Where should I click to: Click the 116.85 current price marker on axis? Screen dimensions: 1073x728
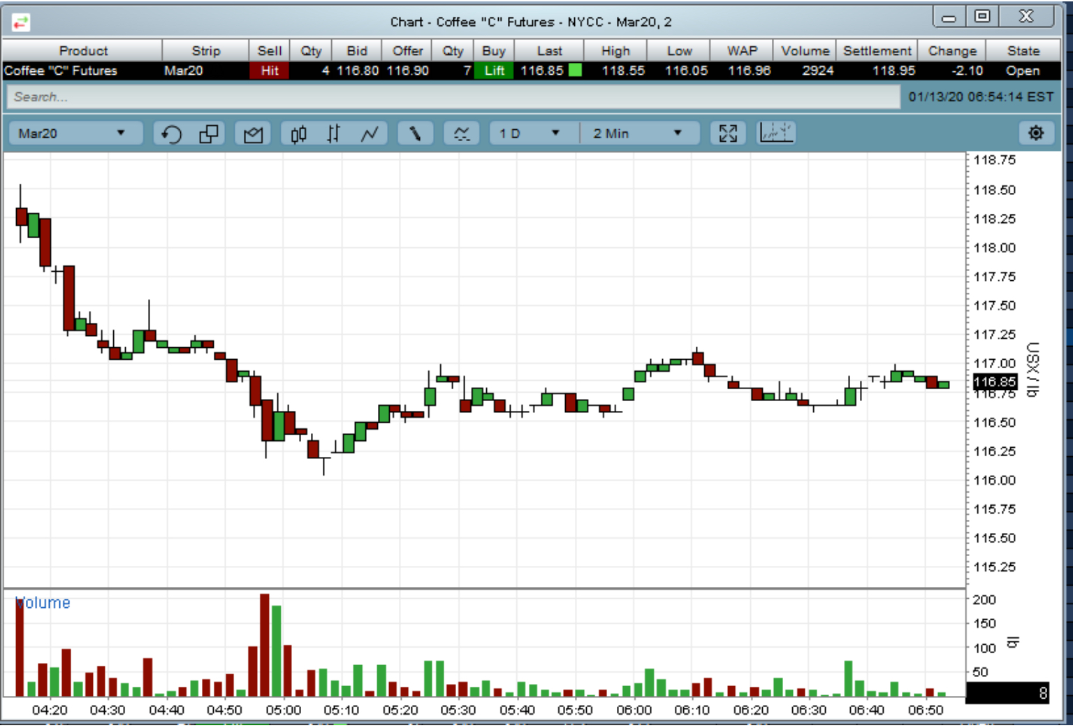click(x=995, y=381)
